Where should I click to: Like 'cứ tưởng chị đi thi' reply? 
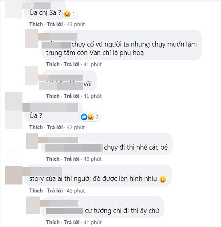[53, 222]
